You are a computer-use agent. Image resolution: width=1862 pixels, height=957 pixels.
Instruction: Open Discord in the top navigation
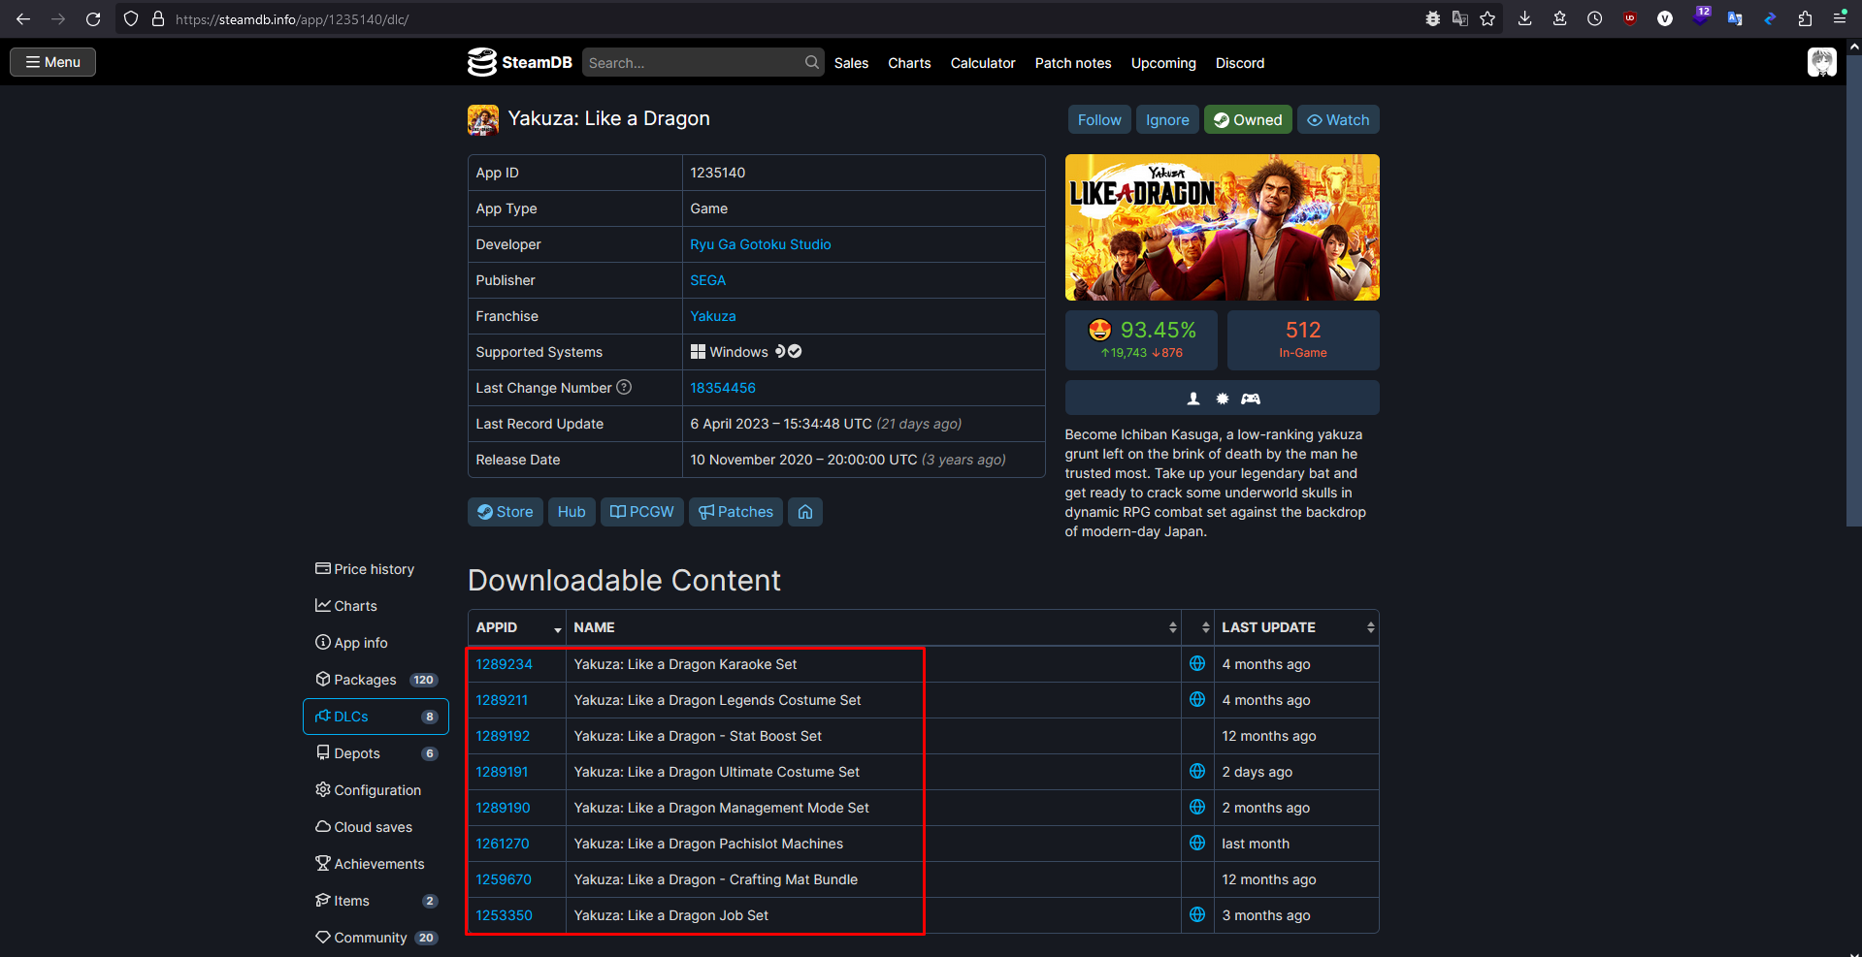[x=1240, y=63]
